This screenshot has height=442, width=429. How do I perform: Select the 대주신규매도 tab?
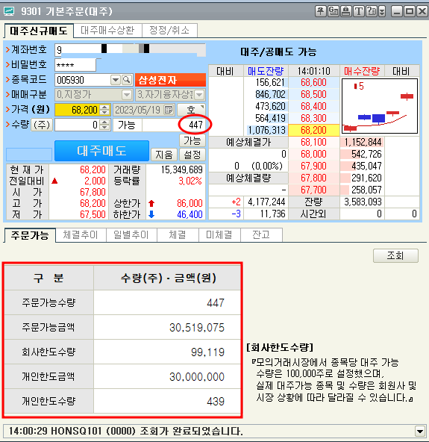pyautogui.click(x=39, y=31)
